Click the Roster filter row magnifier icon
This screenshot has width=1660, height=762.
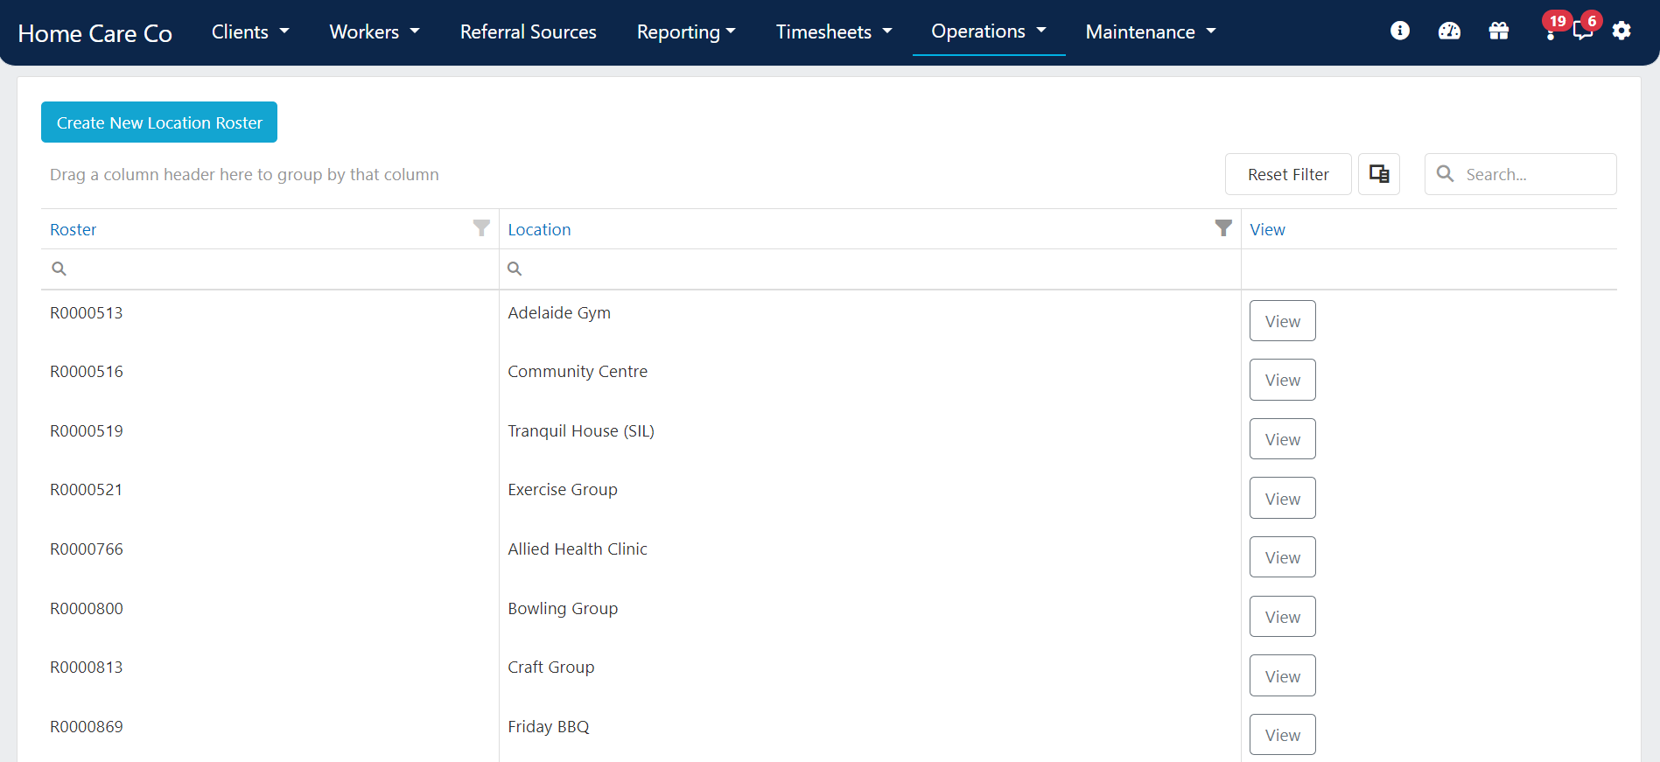coord(60,269)
